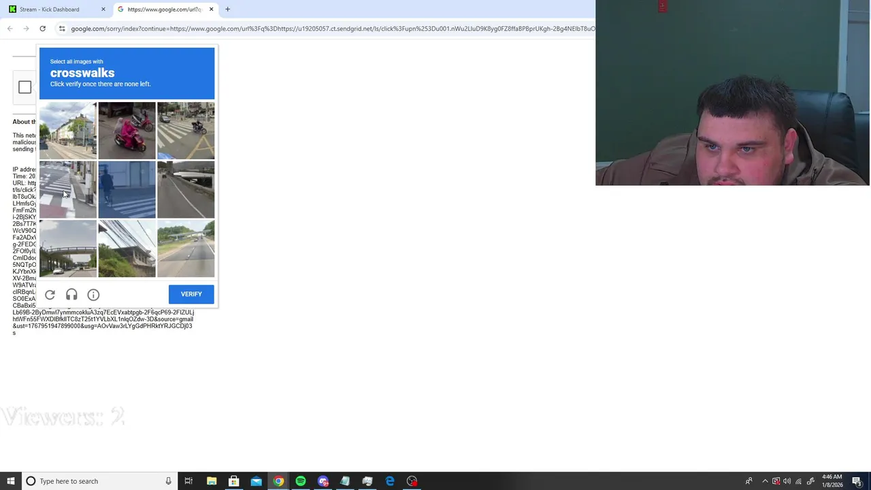Select the overpass bridge over road tile
The height and width of the screenshot is (490, 871).
(x=68, y=249)
